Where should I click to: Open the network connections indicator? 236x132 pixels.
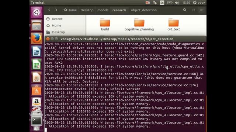(155, 3)
